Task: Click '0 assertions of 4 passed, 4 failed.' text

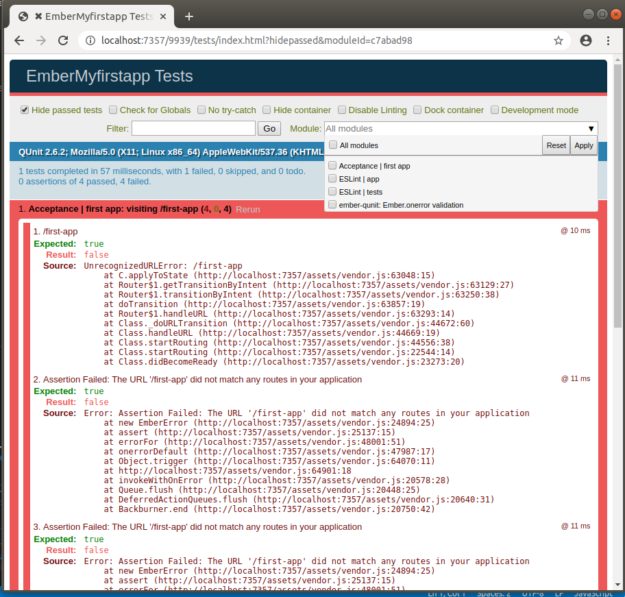Action: 84,182
